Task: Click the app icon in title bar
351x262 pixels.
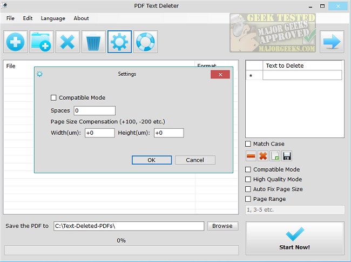Action: (4, 5)
